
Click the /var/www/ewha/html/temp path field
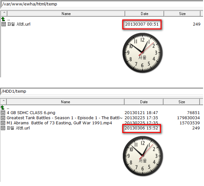pos(102,4)
